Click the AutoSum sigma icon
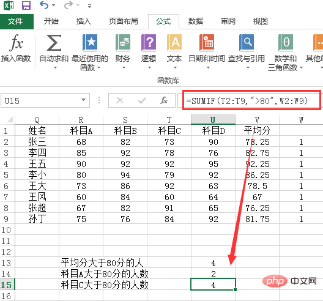Viewport: 323px width, 301px height. (54, 43)
